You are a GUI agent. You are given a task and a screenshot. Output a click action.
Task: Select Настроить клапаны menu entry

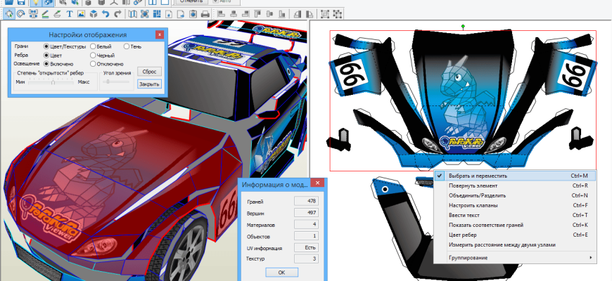[x=514, y=205]
